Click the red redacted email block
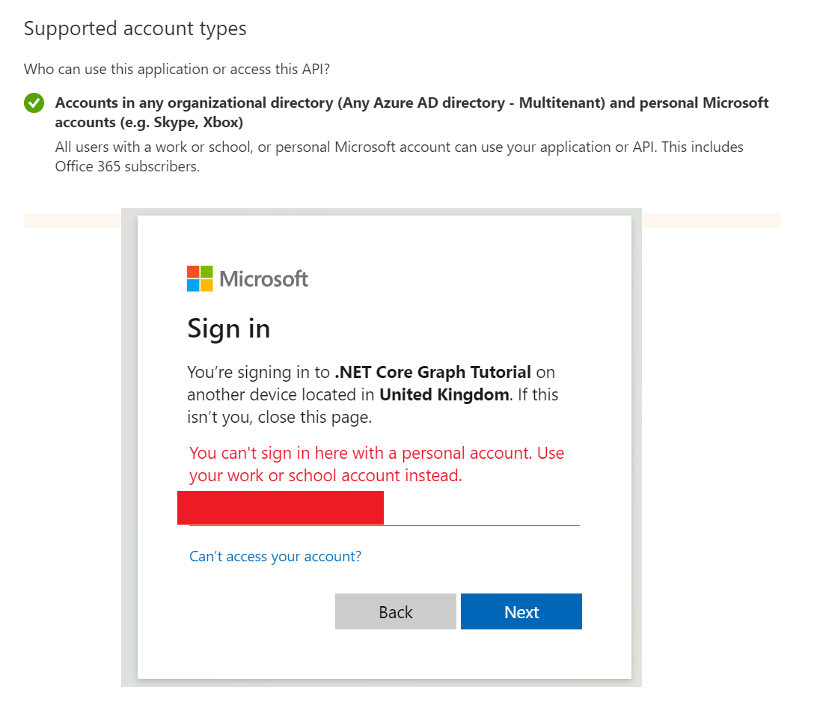814x705 pixels. [x=281, y=507]
